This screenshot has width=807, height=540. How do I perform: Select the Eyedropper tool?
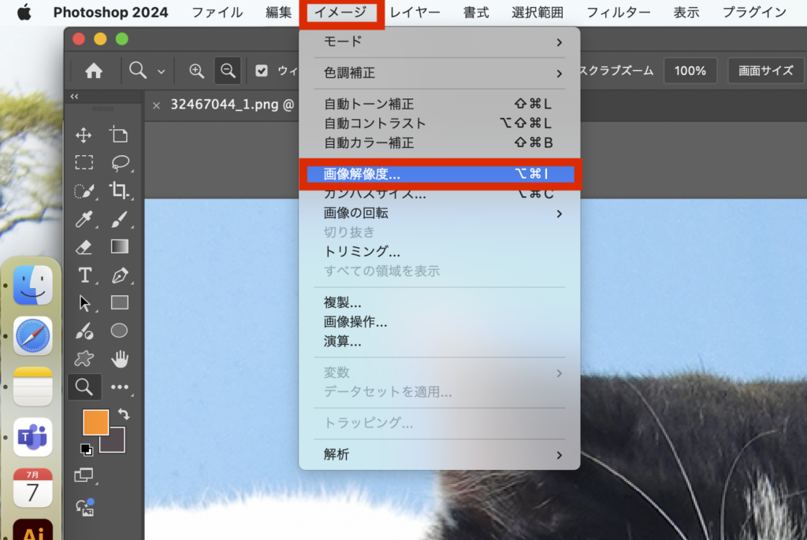coord(84,219)
